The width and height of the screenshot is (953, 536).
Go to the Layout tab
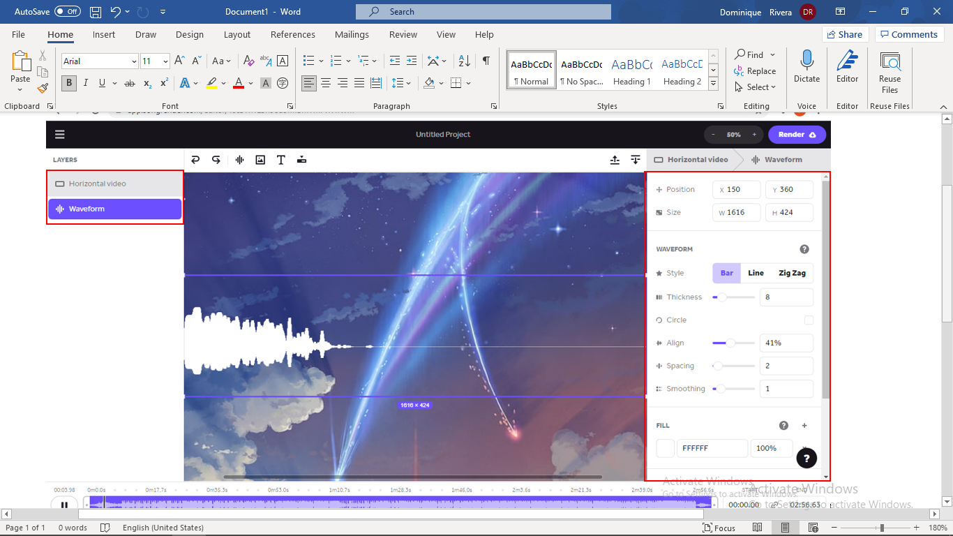(x=237, y=34)
